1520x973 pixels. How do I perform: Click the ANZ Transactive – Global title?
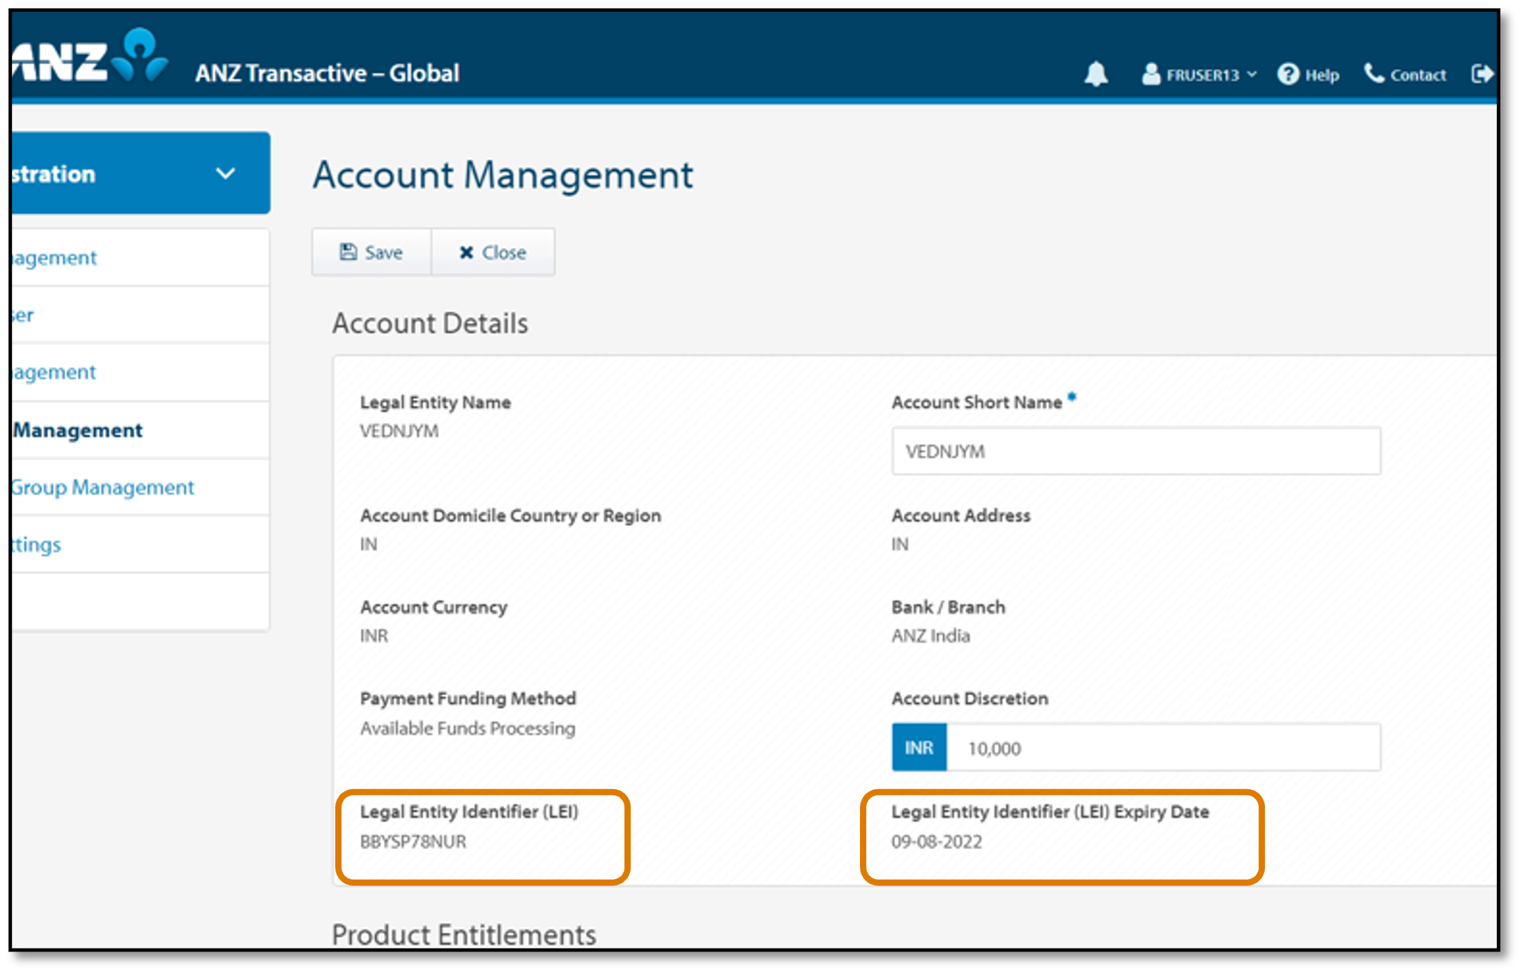(327, 73)
